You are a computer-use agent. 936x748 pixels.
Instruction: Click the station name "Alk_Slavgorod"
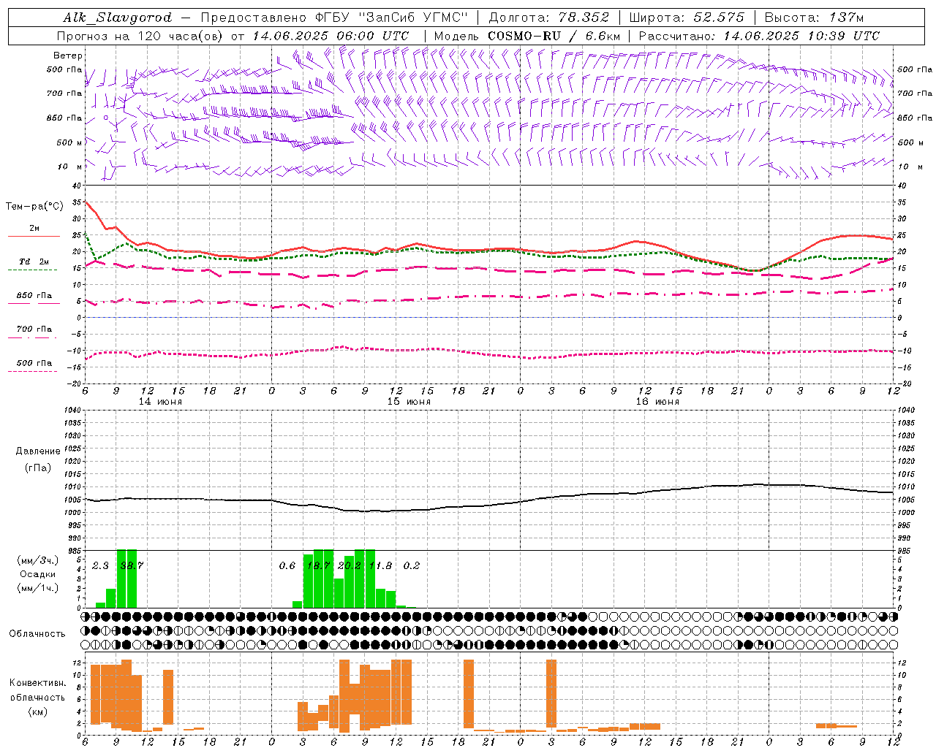point(118,18)
